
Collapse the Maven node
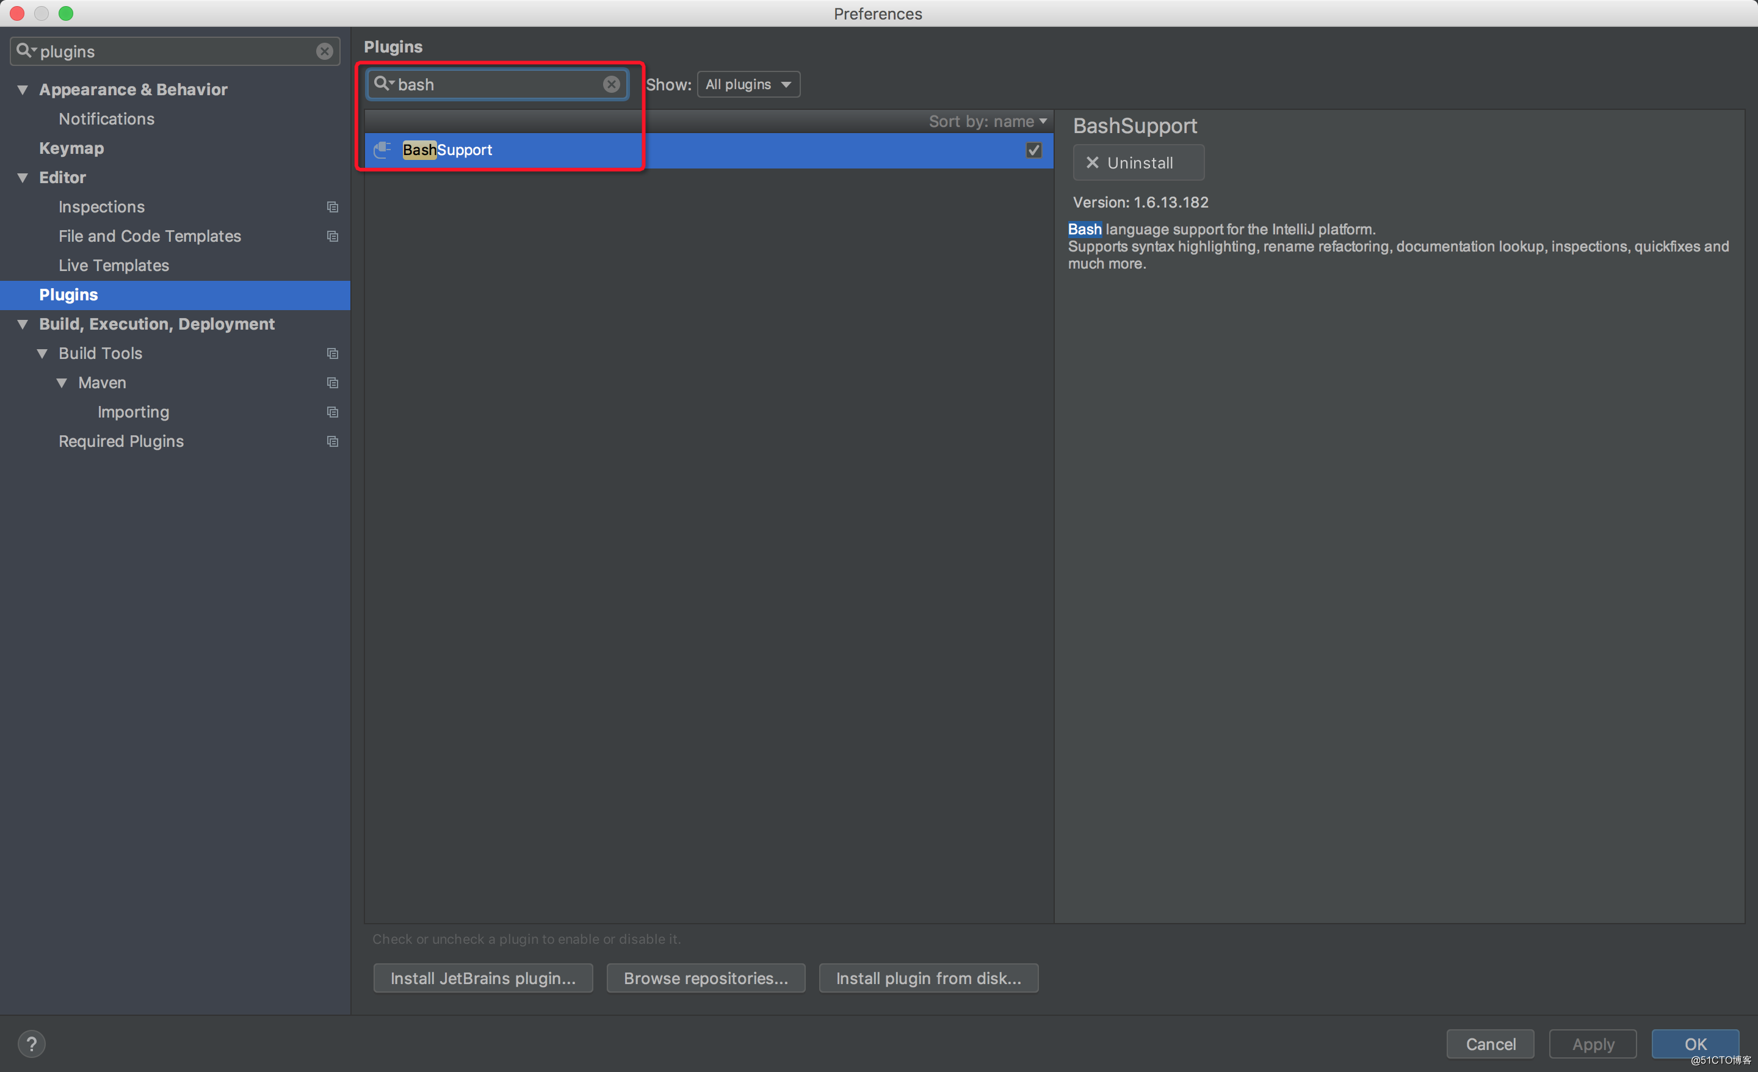coord(62,383)
